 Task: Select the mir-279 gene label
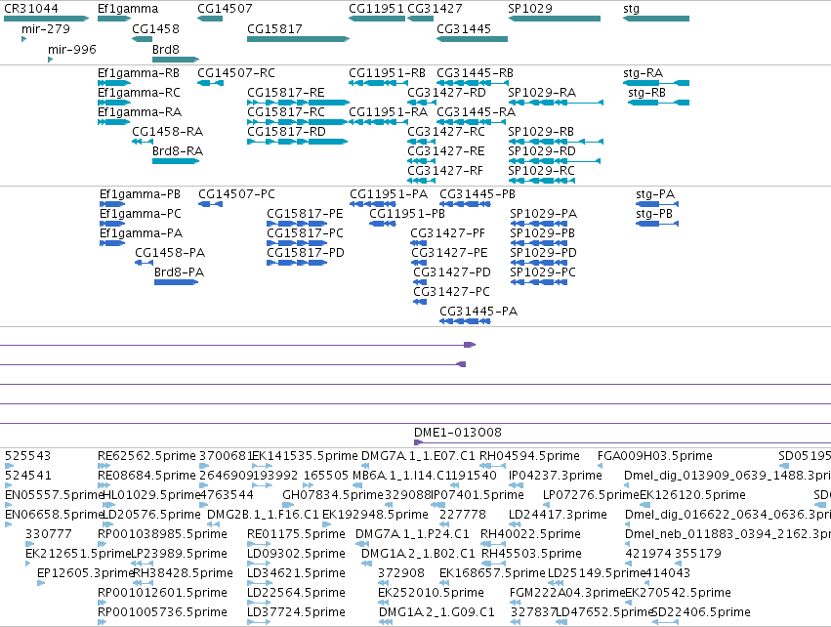tap(46, 29)
